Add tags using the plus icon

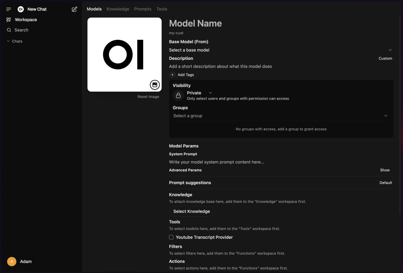tap(172, 75)
